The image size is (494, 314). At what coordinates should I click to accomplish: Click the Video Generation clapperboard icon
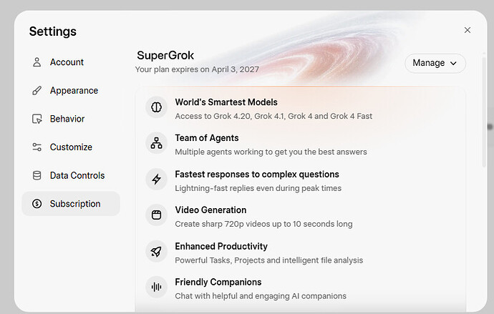tap(156, 215)
